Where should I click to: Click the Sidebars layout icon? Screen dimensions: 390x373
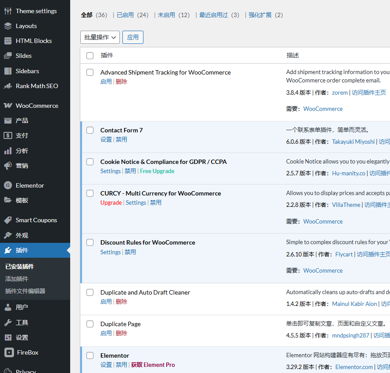click(8, 71)
